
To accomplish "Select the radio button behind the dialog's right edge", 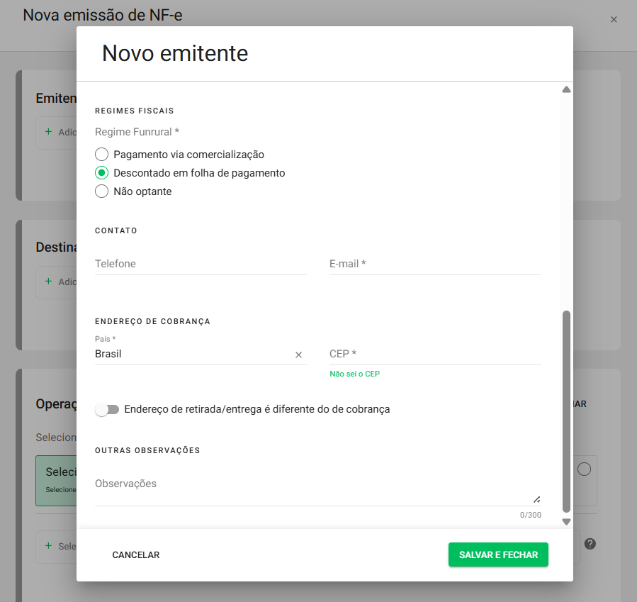I will (x=585, y=469).
